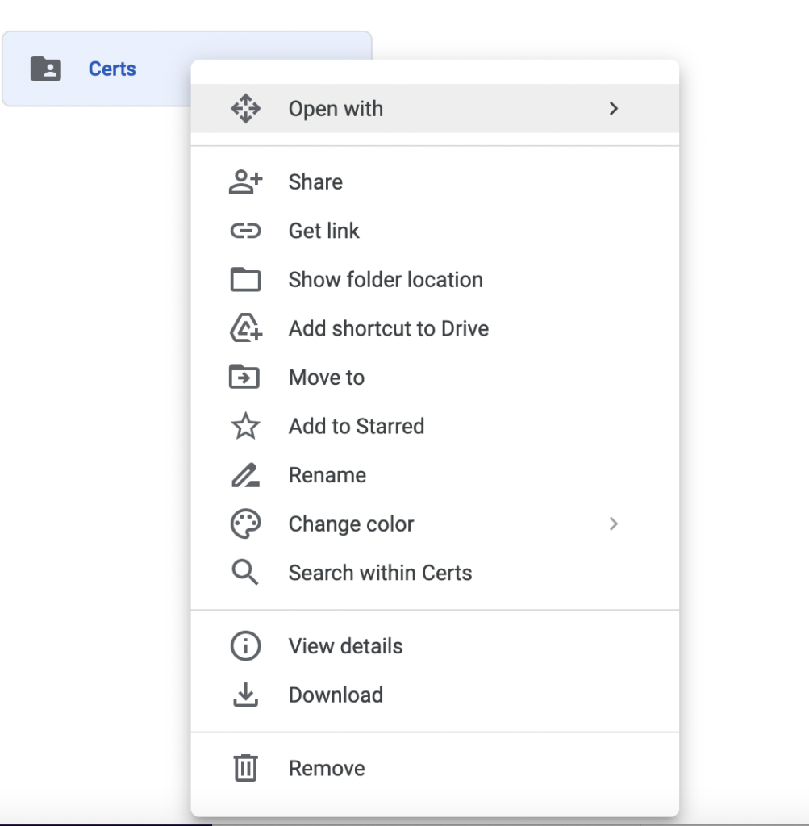The width and height of the screenshot is (809, 826).
Task: Click the palette icon beside Change color
Action: coord(245,524)
